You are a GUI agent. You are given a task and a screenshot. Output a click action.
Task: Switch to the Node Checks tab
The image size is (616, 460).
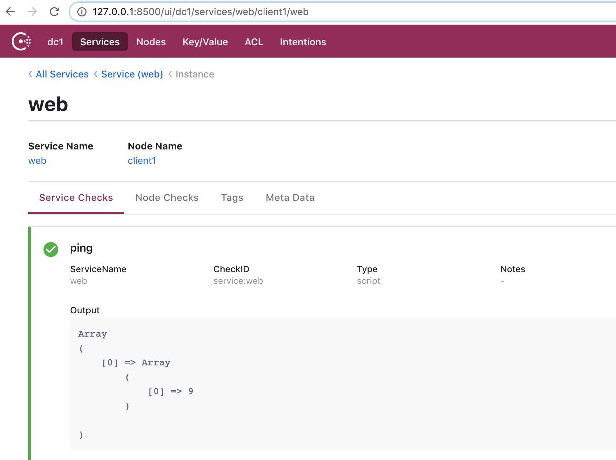point(167,198)
